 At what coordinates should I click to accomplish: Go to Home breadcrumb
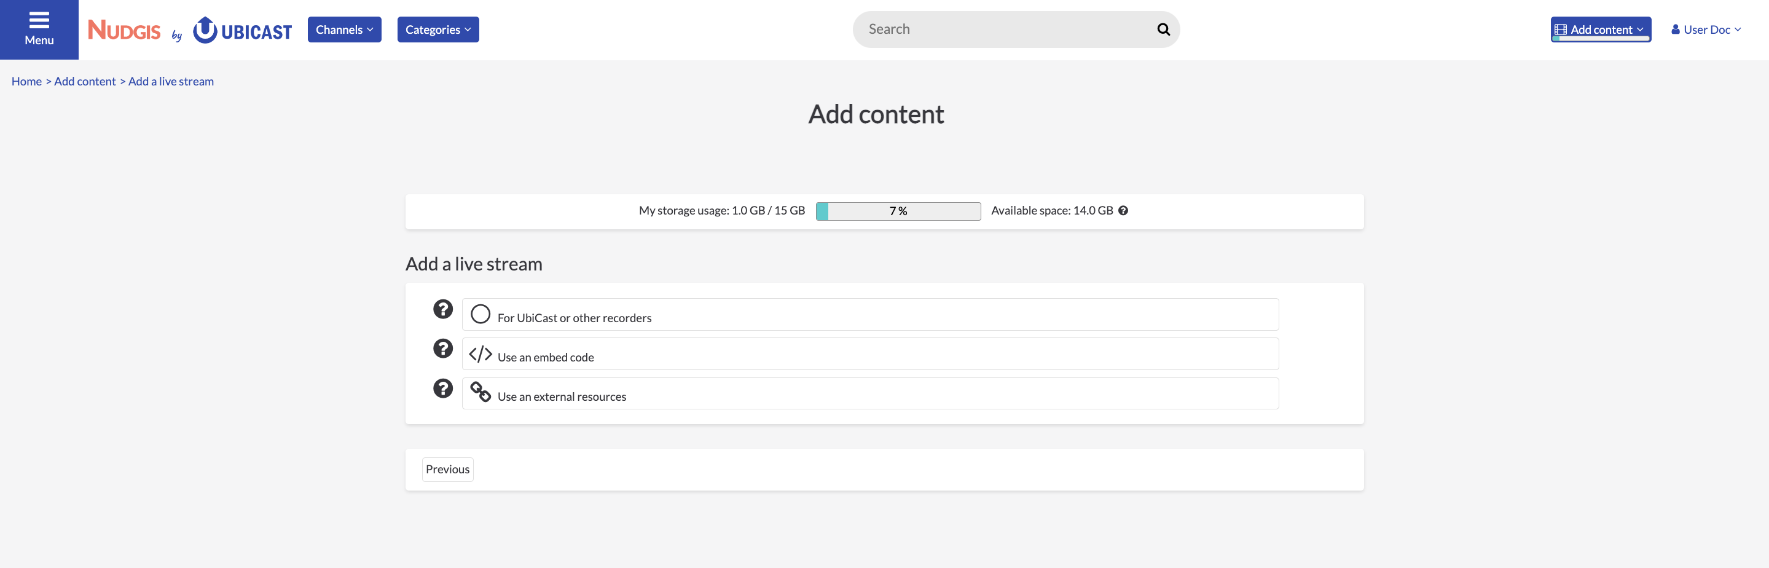point(27,81)
